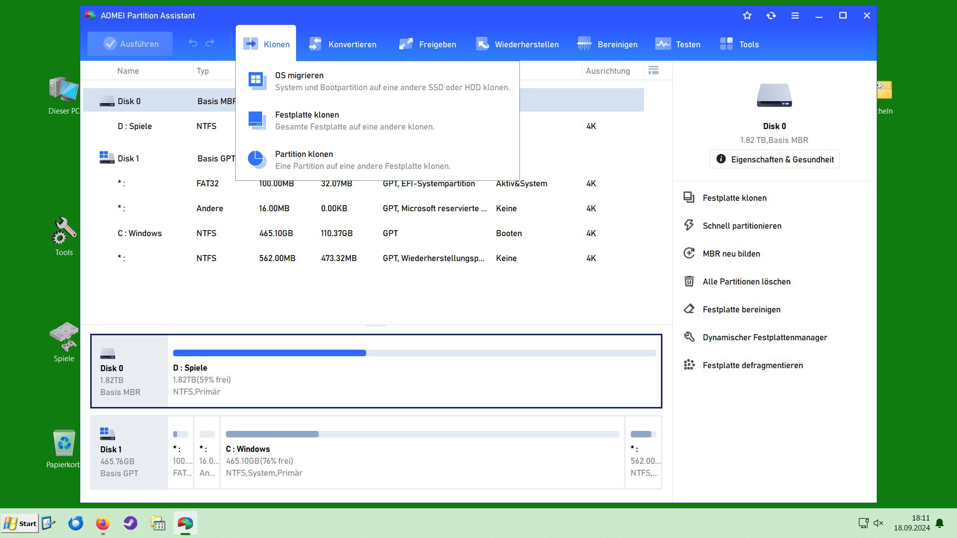The height and width of the screenshot is (538, 957).
Task: Click the Festplatte bereinigen eraser icon
Action: click(689, 309)
